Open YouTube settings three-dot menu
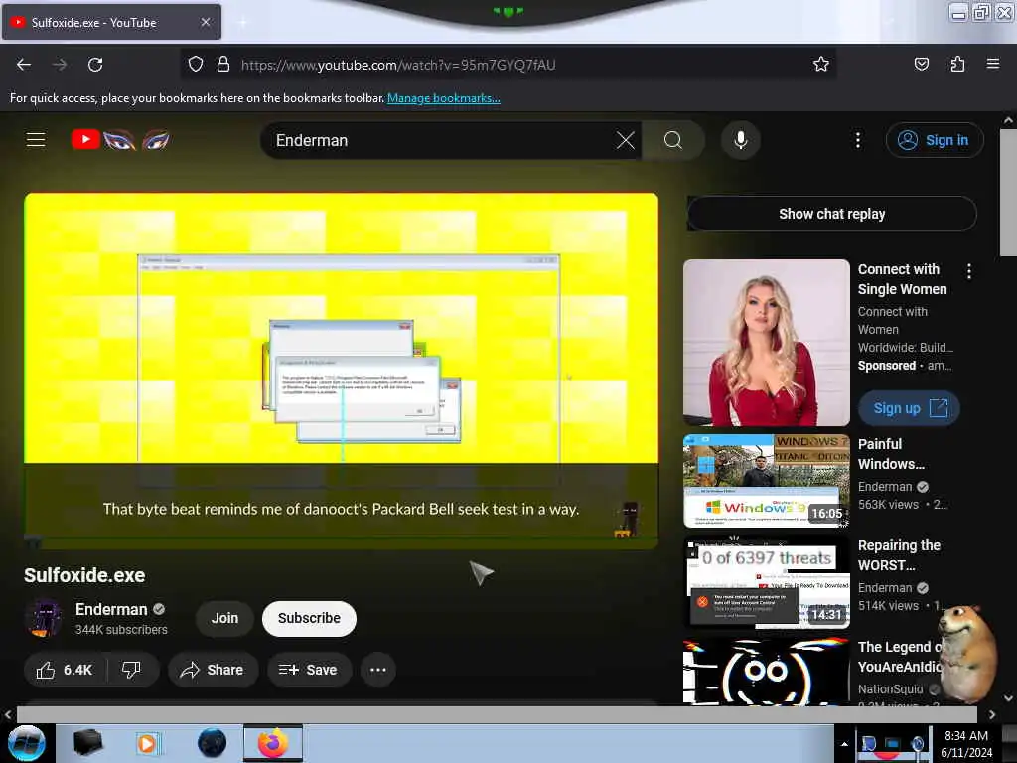 click(857, 140)
